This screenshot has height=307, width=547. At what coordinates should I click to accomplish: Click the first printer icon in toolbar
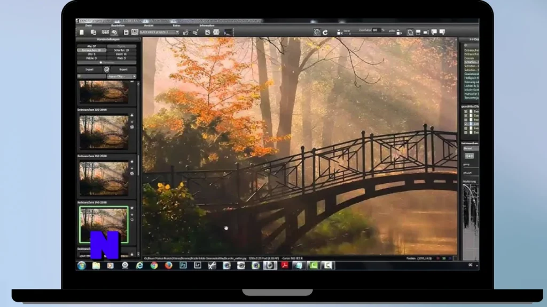185,32
